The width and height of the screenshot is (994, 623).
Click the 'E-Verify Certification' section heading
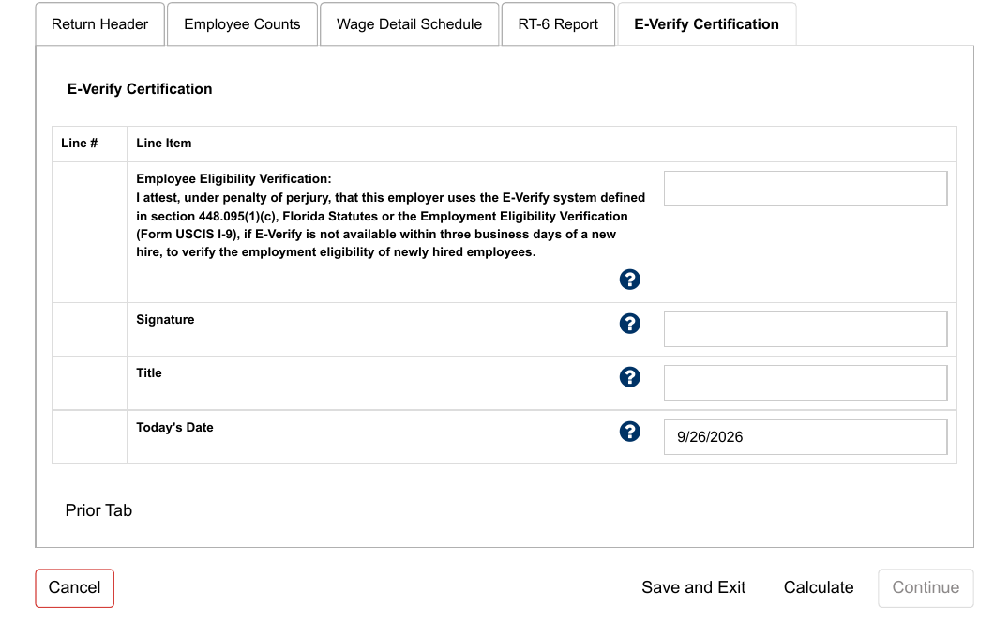(x=140, y=89)
